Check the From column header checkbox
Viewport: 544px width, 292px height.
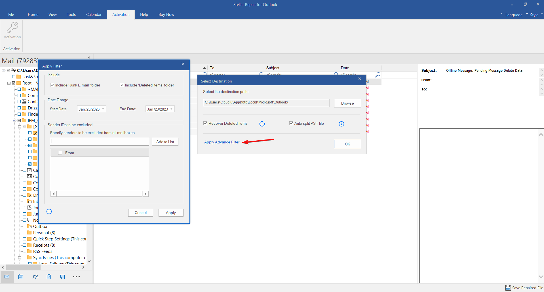pos(60,153)
